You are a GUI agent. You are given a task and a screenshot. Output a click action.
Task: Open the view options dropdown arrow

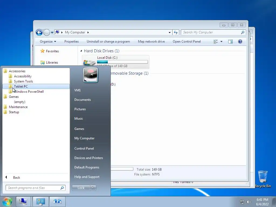point(222,42)
